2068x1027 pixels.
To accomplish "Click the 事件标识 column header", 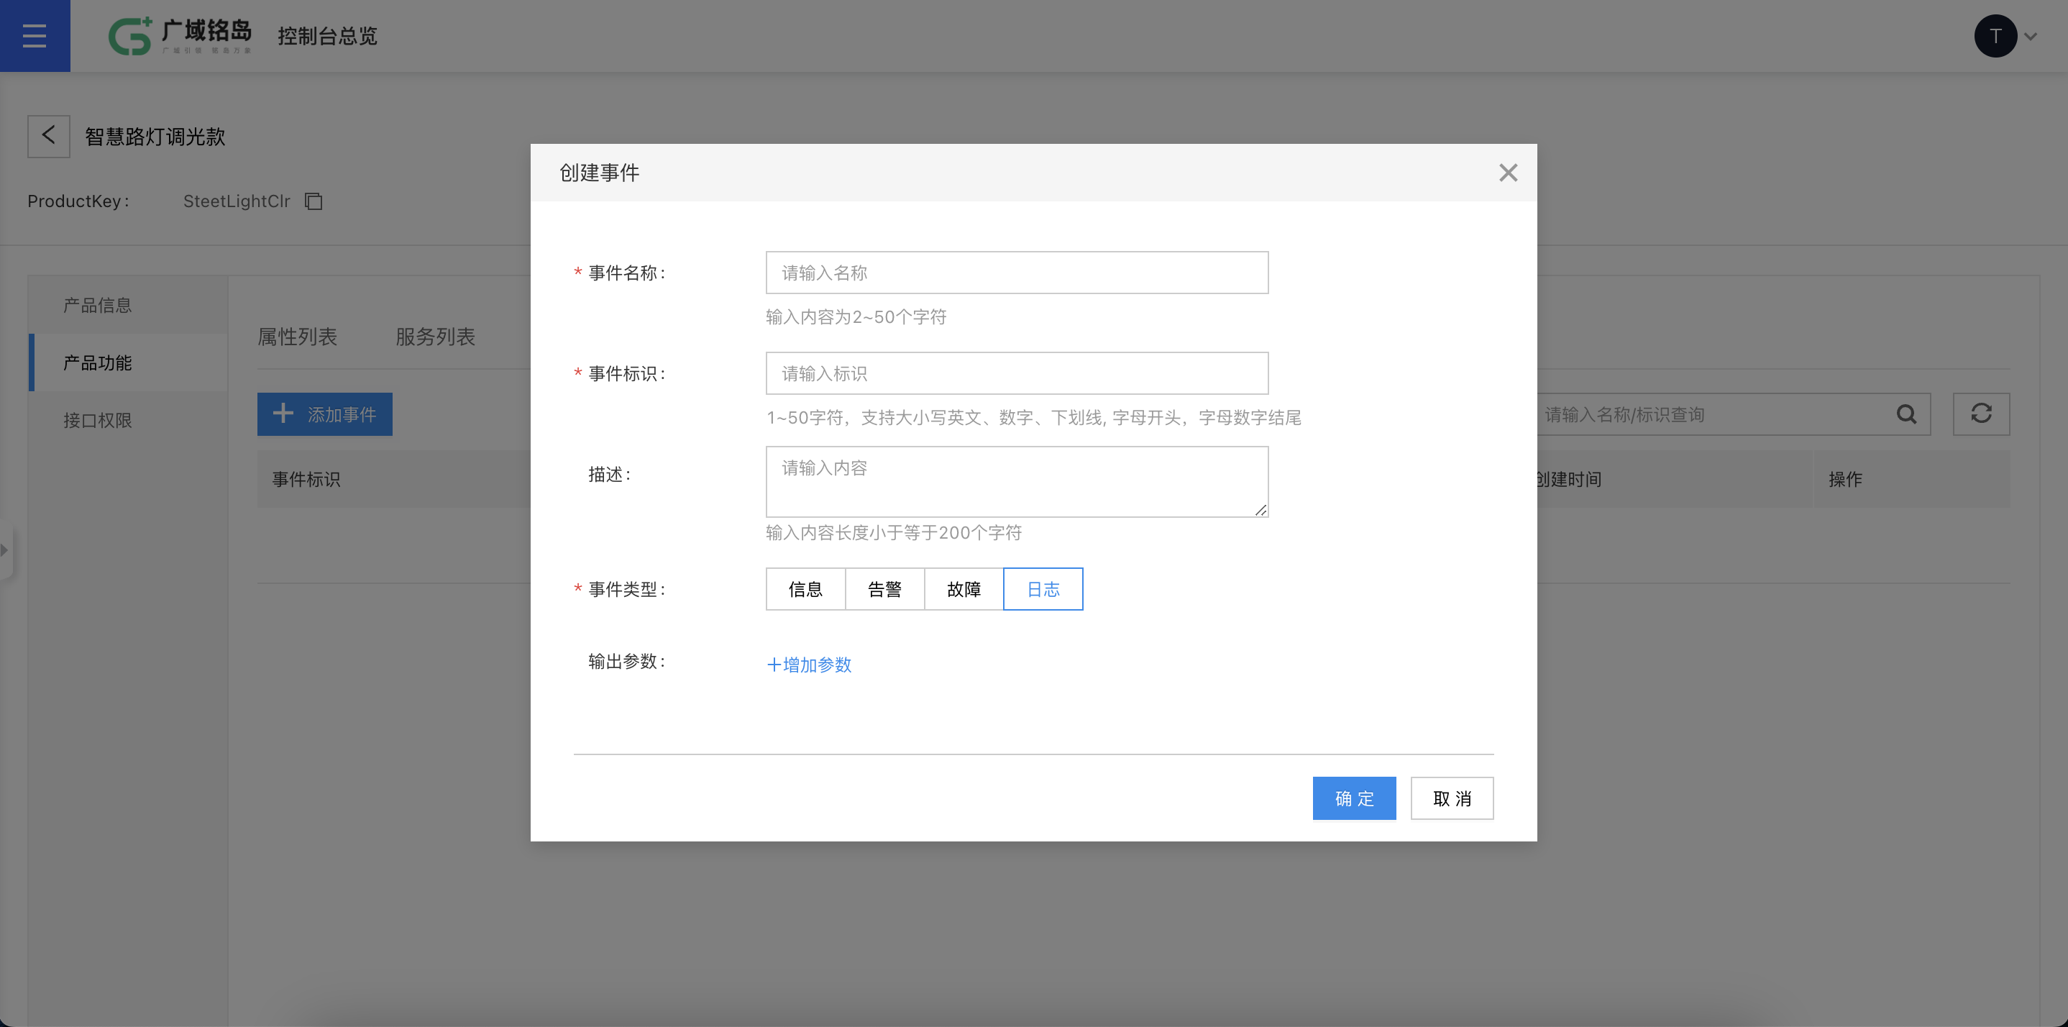I will click(306, 480).
